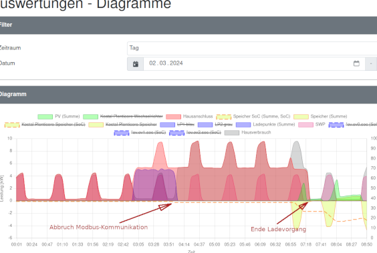Toggle PV (Summe) dataset in legend
The height and width of the screenshot is (253, 377).
(x=59, y=116)
